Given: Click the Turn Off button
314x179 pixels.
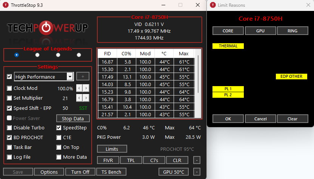Looking at the screenshot, I should click(80, 172).
